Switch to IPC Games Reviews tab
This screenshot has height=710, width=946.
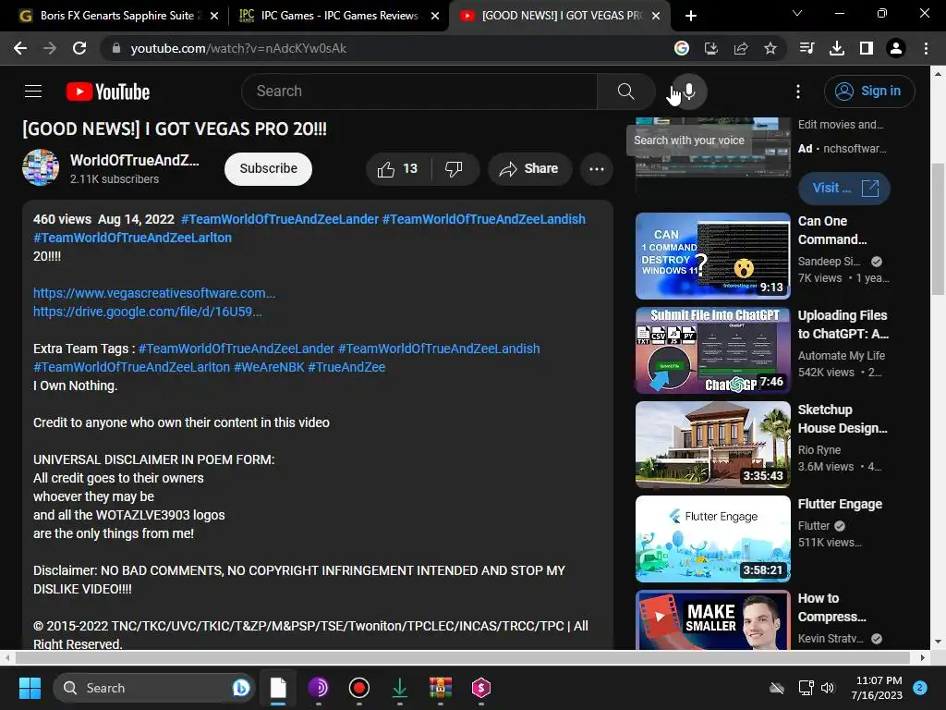pos(338,16)
